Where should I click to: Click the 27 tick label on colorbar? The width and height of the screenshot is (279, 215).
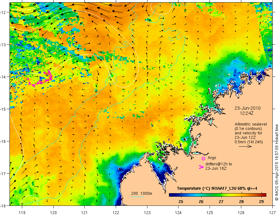[x=221, y=201]
